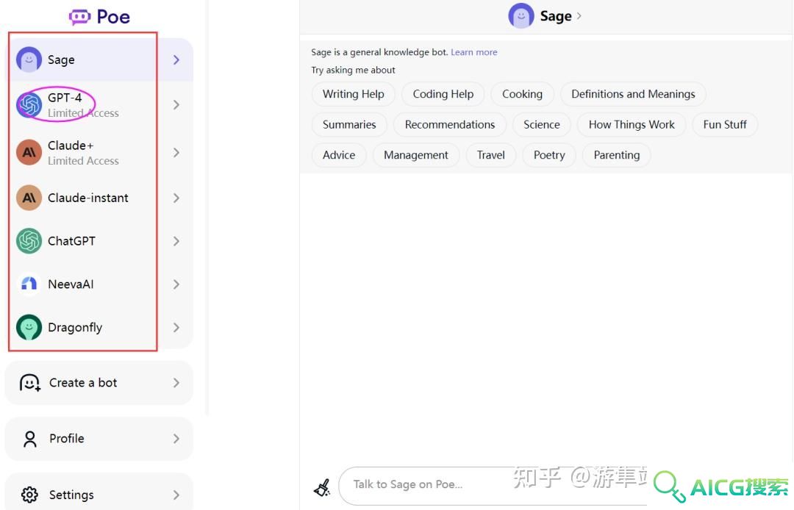Image resolution: width=794 pixels, height=510 pixels.
Task: Expand the Claude-instant row chevron
Action: [176, 198]
